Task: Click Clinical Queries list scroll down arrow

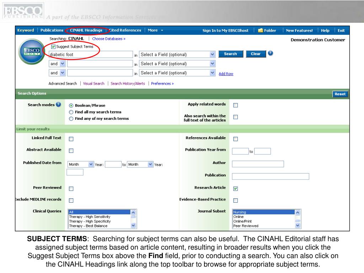Action: (133, 225)
